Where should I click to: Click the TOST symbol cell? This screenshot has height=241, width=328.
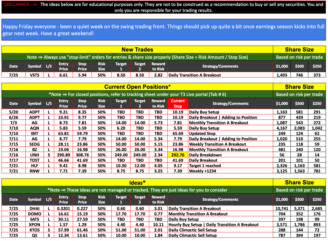coord(34,160)
